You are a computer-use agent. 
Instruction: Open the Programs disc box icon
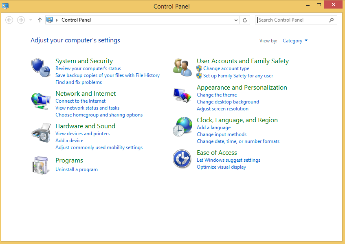41,165
